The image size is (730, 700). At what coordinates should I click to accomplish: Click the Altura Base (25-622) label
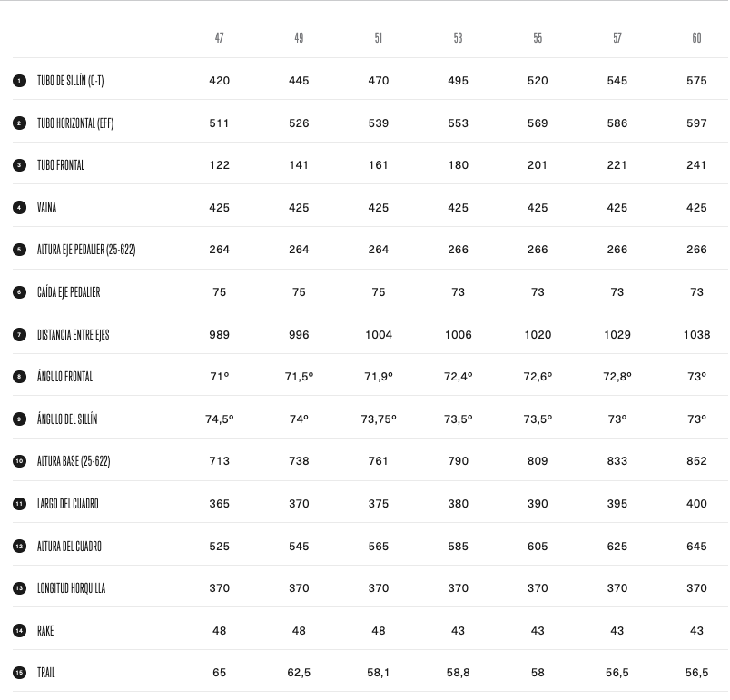click(74, 461)
